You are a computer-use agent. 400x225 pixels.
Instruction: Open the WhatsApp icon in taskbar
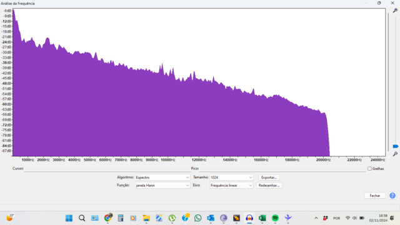tap(197, 218)
